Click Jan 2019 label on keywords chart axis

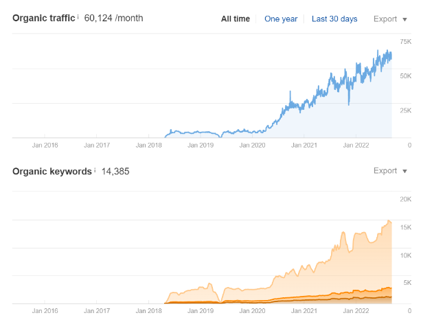coord(201,311)
